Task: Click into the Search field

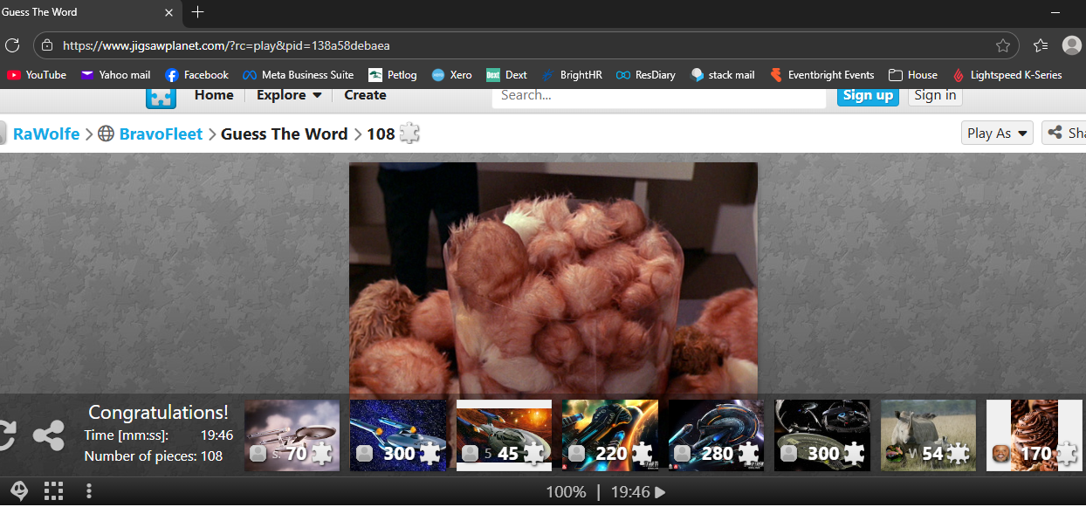Action: pos(658,95)
